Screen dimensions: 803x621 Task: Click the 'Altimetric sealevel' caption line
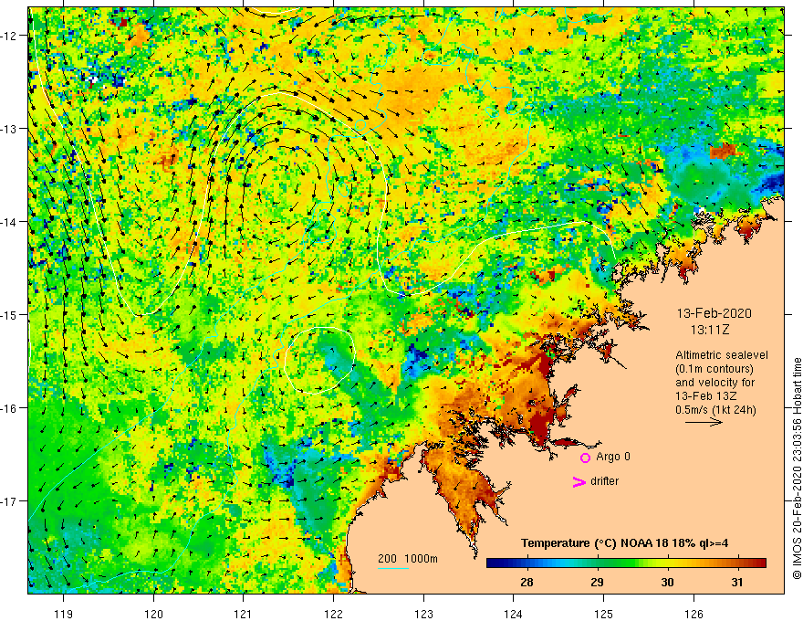(722, 355)
